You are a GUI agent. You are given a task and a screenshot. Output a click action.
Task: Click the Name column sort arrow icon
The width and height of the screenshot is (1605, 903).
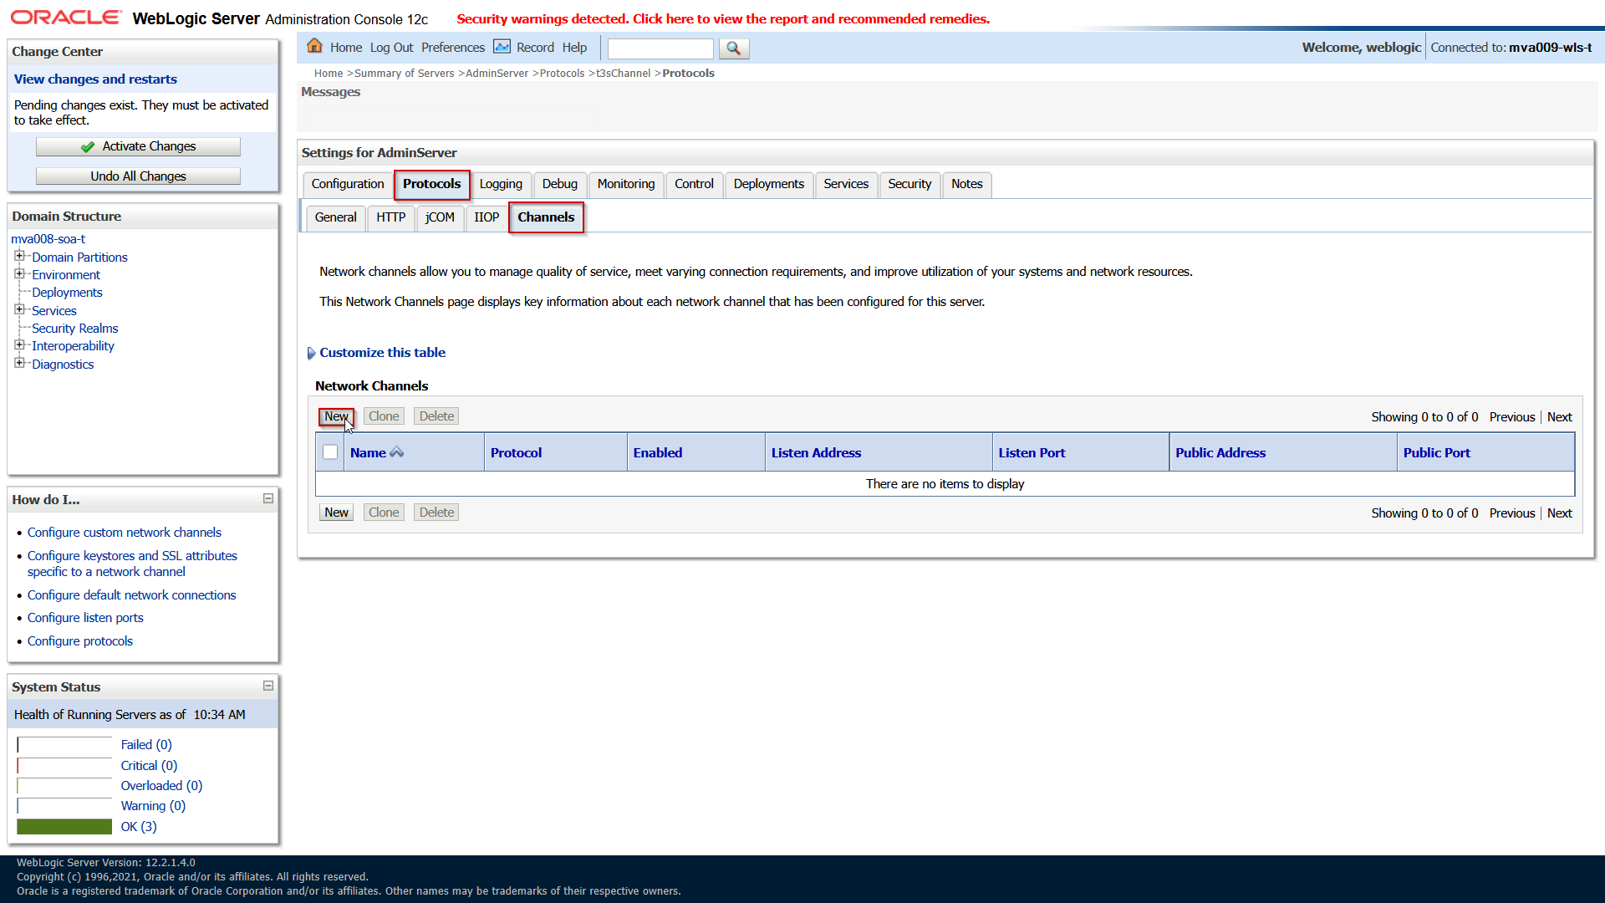[397, 452]
